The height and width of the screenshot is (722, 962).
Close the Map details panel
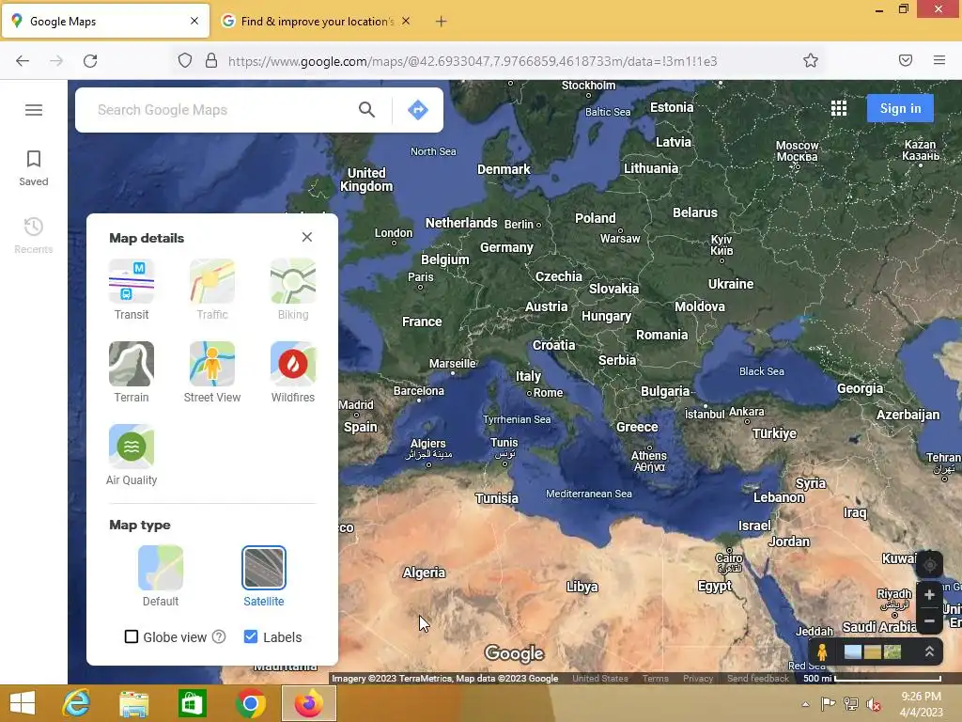coord(307,237)
